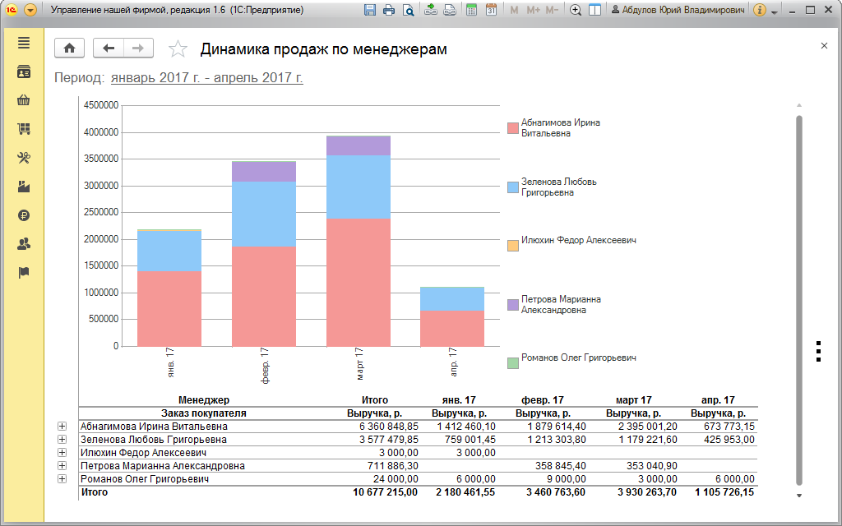Open Print Preview magnifier-page icon
The width and height of the screenshot is (842, 526).
(409, 10)
